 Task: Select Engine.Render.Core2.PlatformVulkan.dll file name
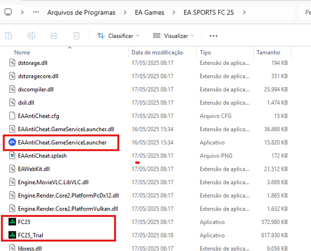(68, 209)
